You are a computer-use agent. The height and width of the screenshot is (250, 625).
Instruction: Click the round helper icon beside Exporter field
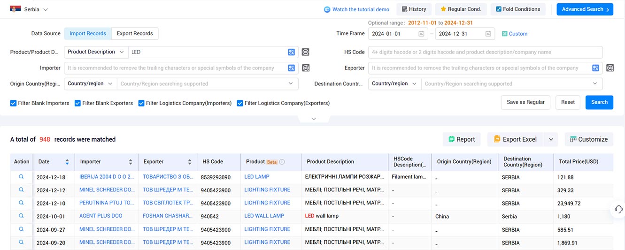(610, 68)
